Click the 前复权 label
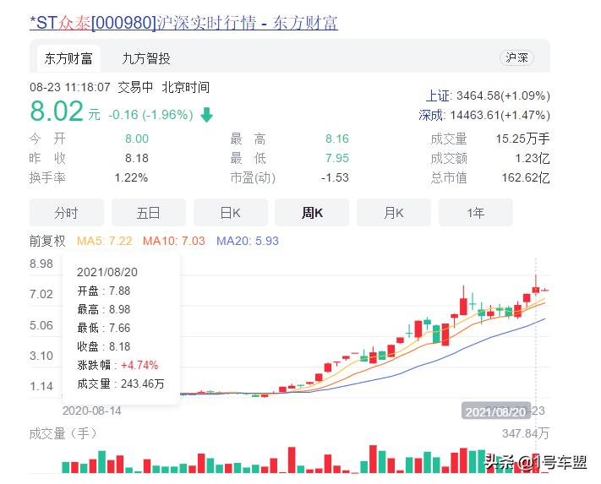601x484 pixels. tap(47, 241)
